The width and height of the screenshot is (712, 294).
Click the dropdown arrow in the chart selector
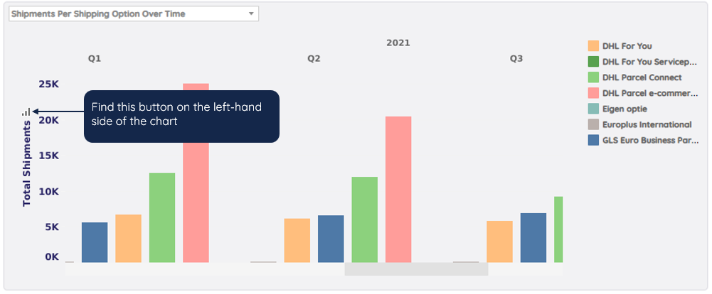pyautogui.click(x=251, y=13)
